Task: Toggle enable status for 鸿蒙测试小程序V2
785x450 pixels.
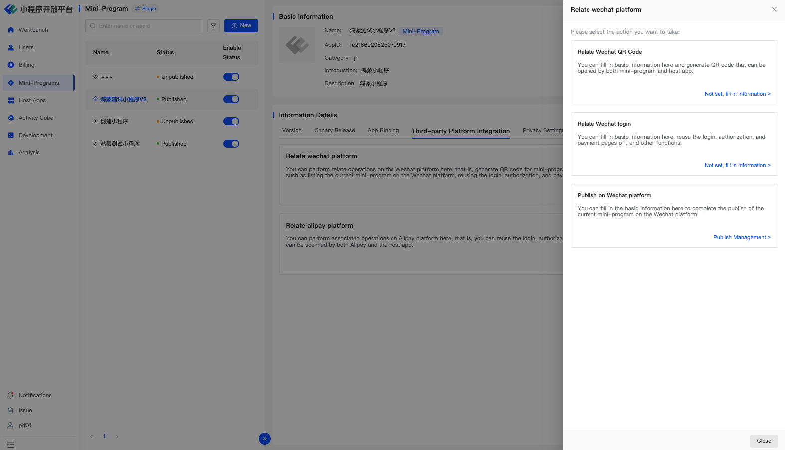Action: (231, 99)
